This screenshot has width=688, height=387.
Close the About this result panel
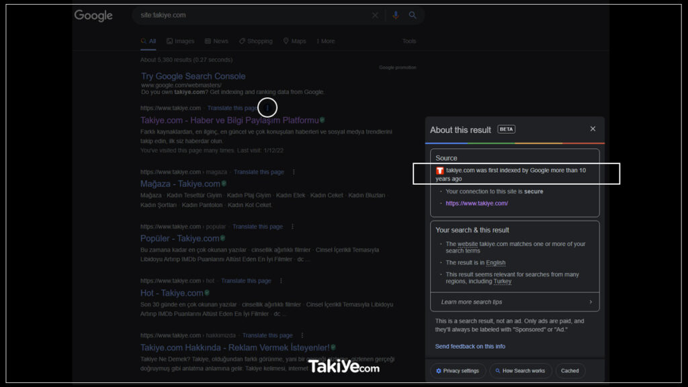pos(593,128)
